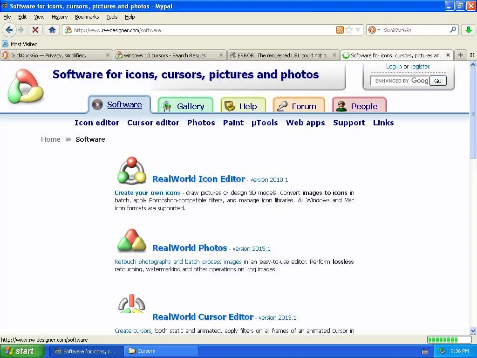Screen dimensions: 477x358
Task: Open the Web apps submenu link
Action: [306, 123]
